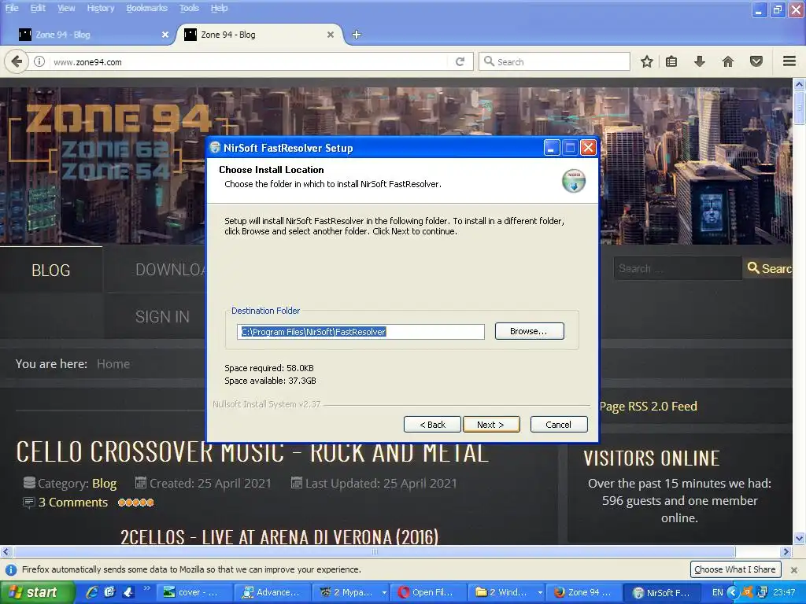The width and height of the screenshot is (806, 604).
Task: Dismiss the Firefox data notification bar
Action: [794, 569]
